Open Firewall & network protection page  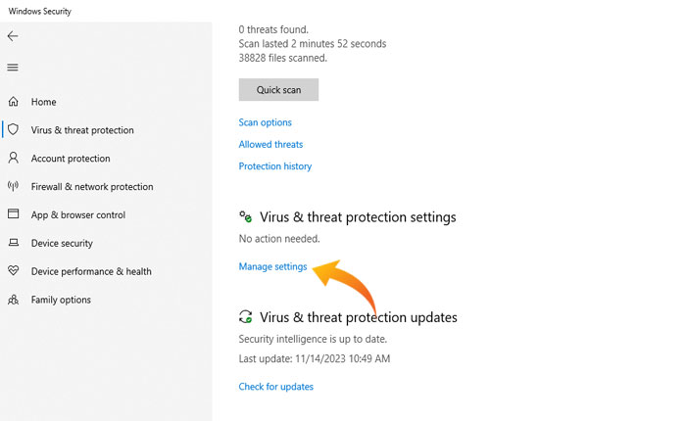pyautogui.click(x=92, y=187)
